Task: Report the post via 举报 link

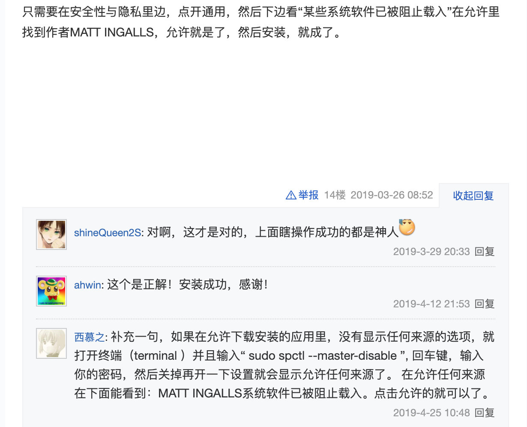Action: 308,195
